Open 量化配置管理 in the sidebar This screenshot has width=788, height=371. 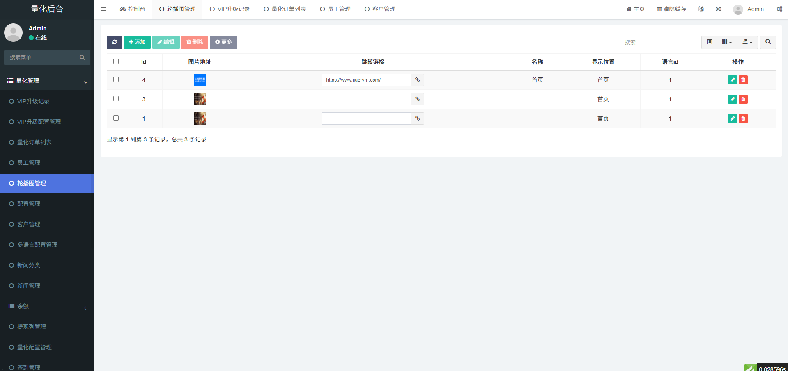[47, 347]
